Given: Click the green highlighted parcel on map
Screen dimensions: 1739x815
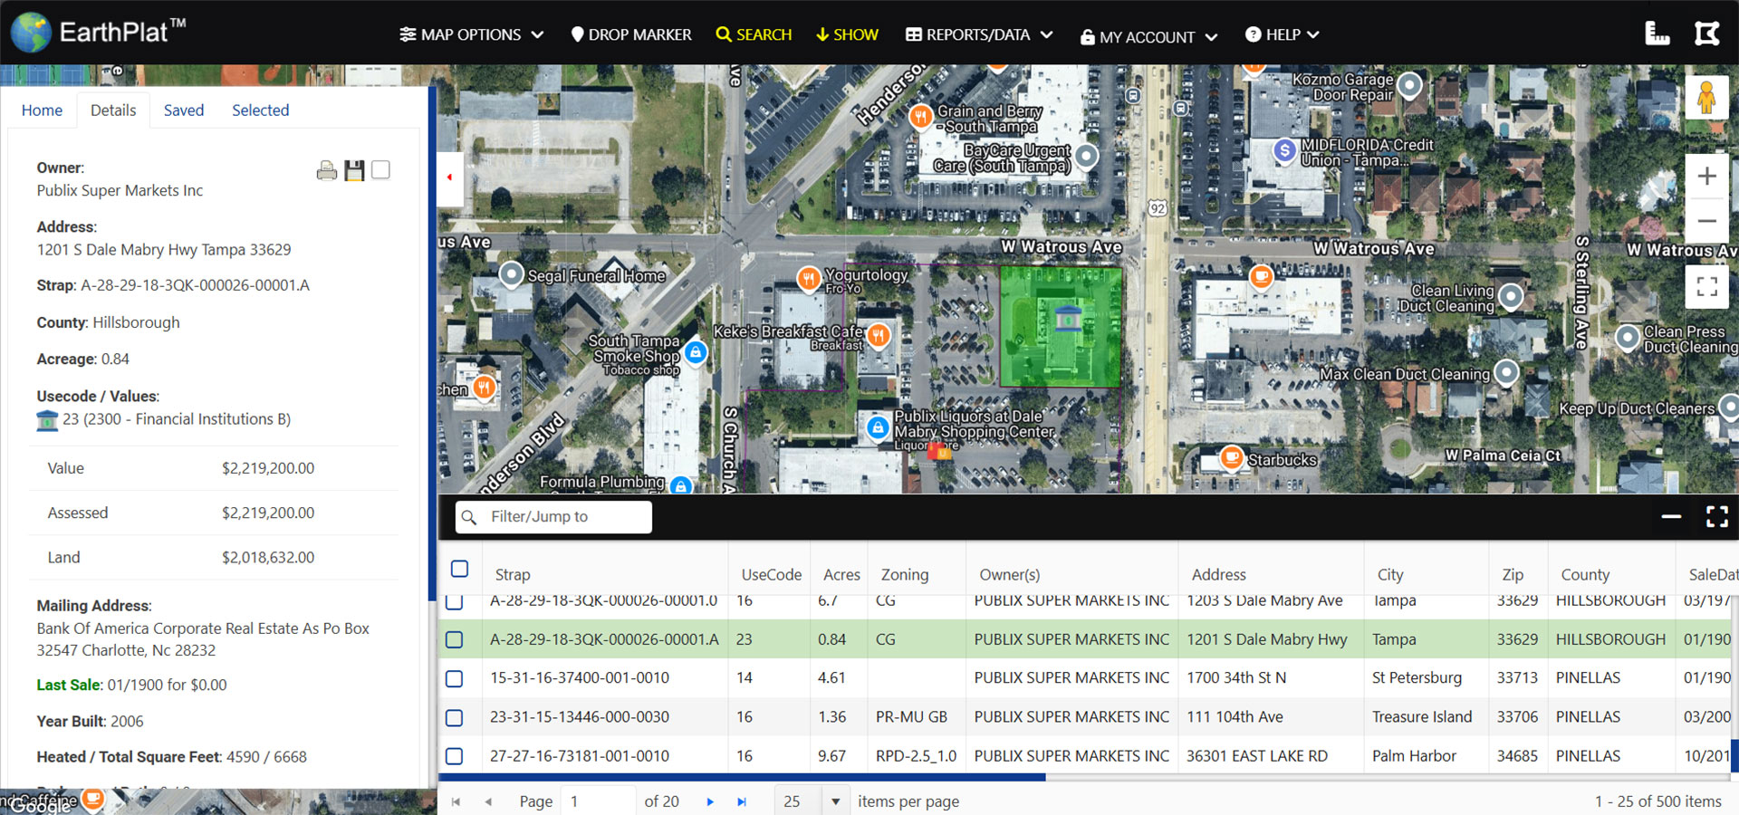Looking at the screenshot, I should click(x=1061, y=326).
